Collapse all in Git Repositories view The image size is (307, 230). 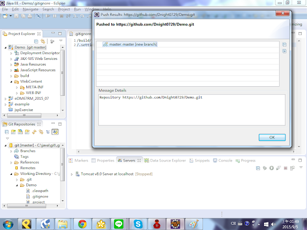click(x=7, y=132)
